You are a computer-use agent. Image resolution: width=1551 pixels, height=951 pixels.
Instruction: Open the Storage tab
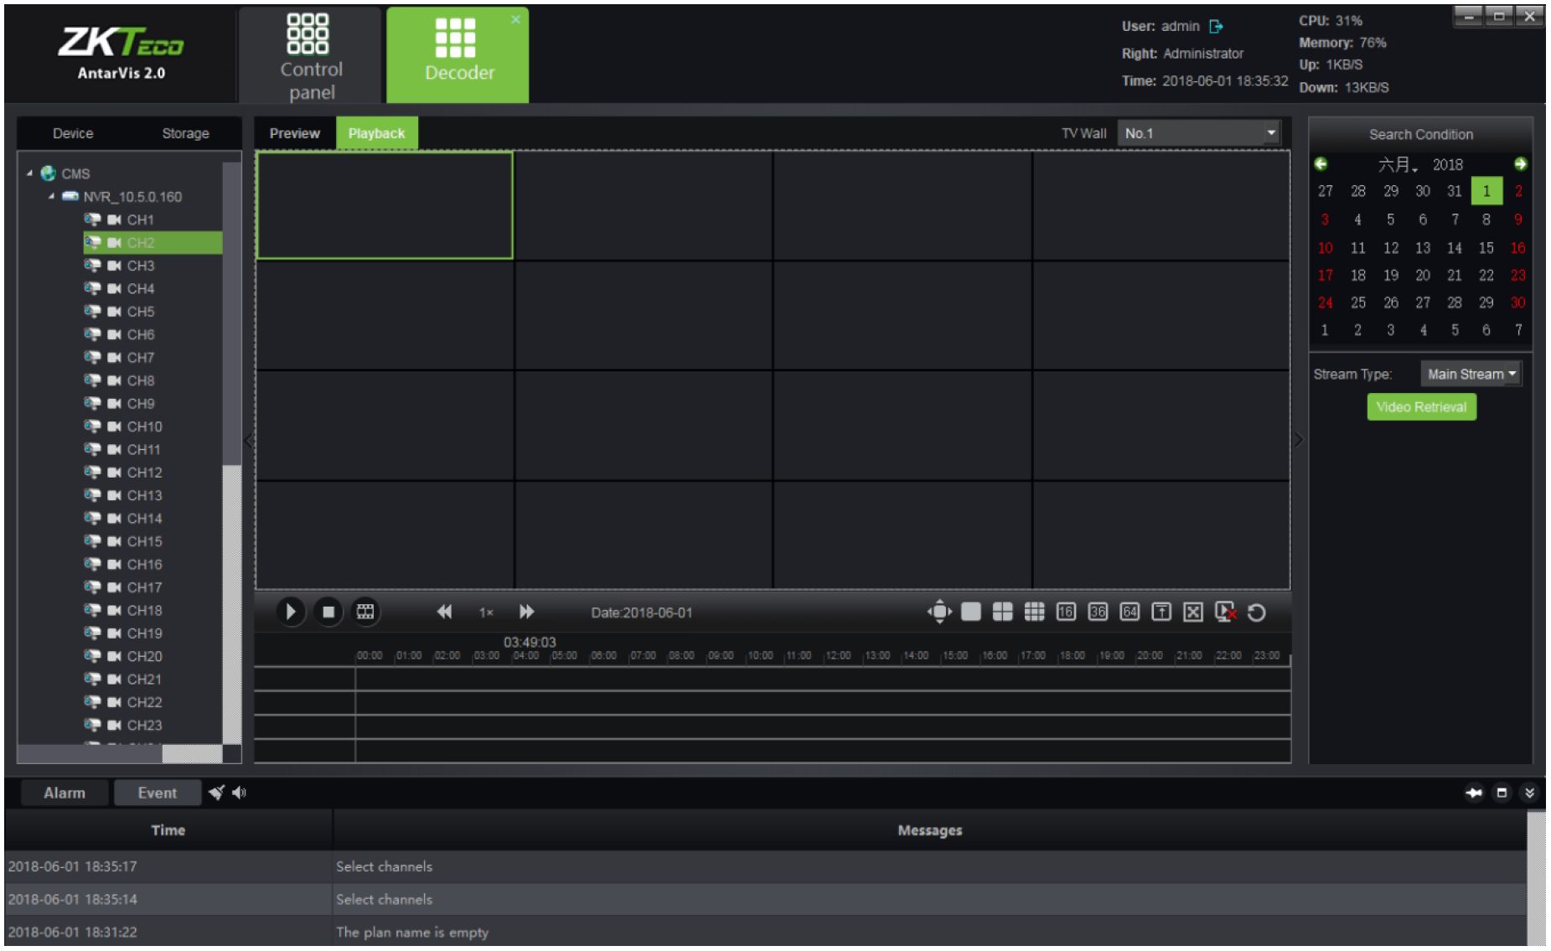185,133
